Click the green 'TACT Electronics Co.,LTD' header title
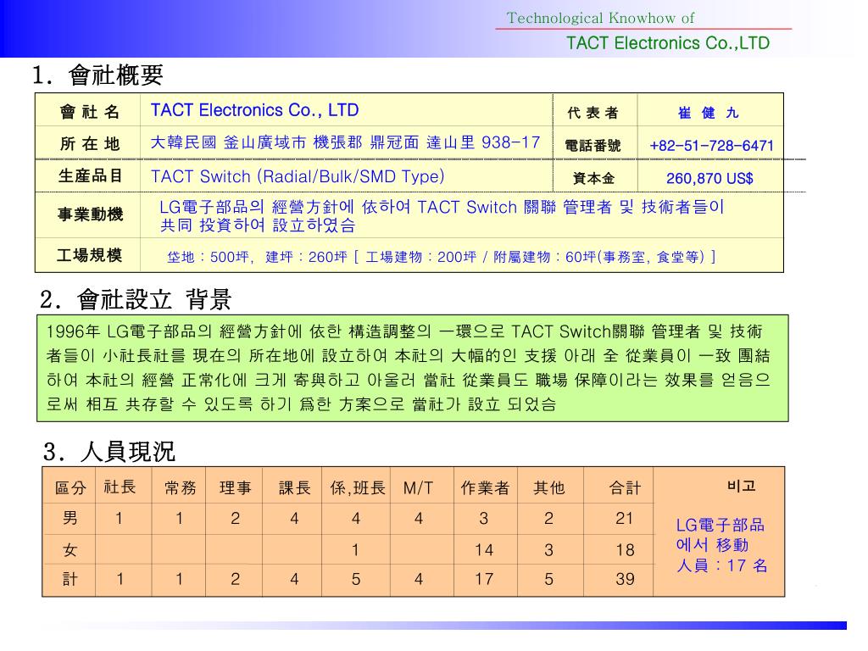The width and height of the screenshot is (868, 651). 668,43
